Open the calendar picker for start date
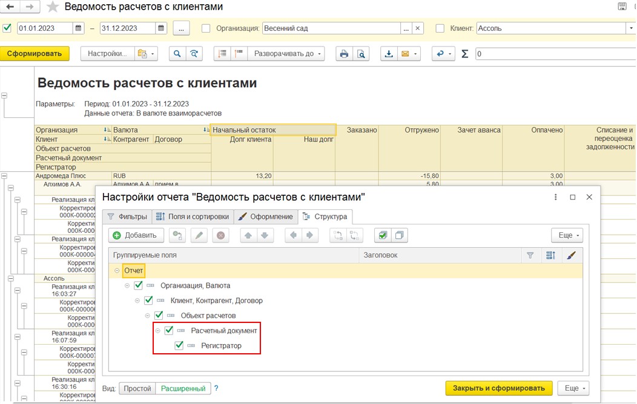This screenshot has width=637, height=404. 79,28
